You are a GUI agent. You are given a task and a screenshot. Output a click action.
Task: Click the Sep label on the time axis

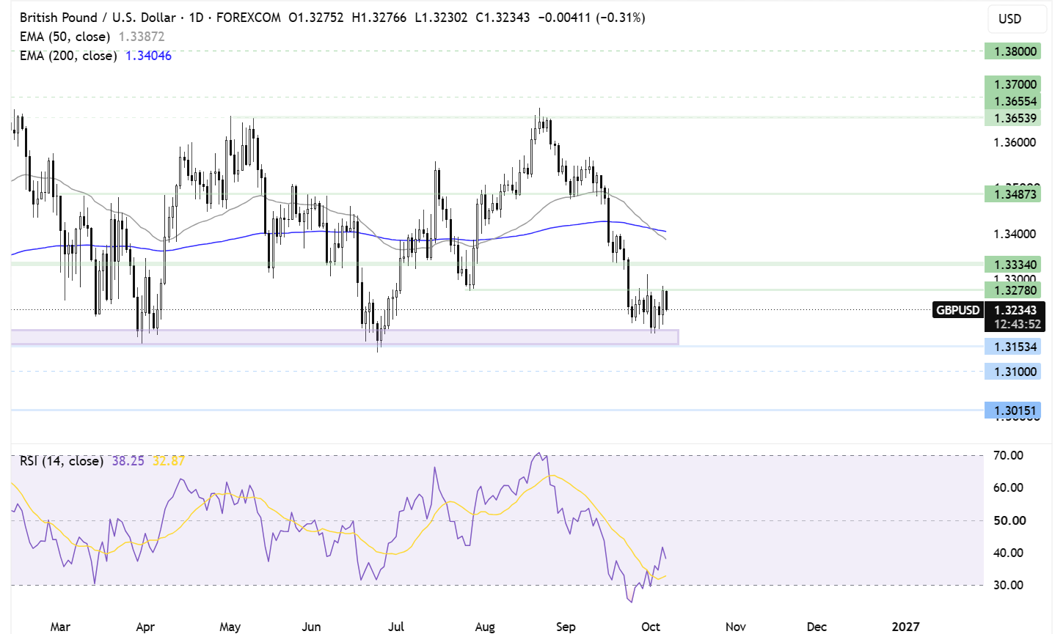click(x=566, y=627)
